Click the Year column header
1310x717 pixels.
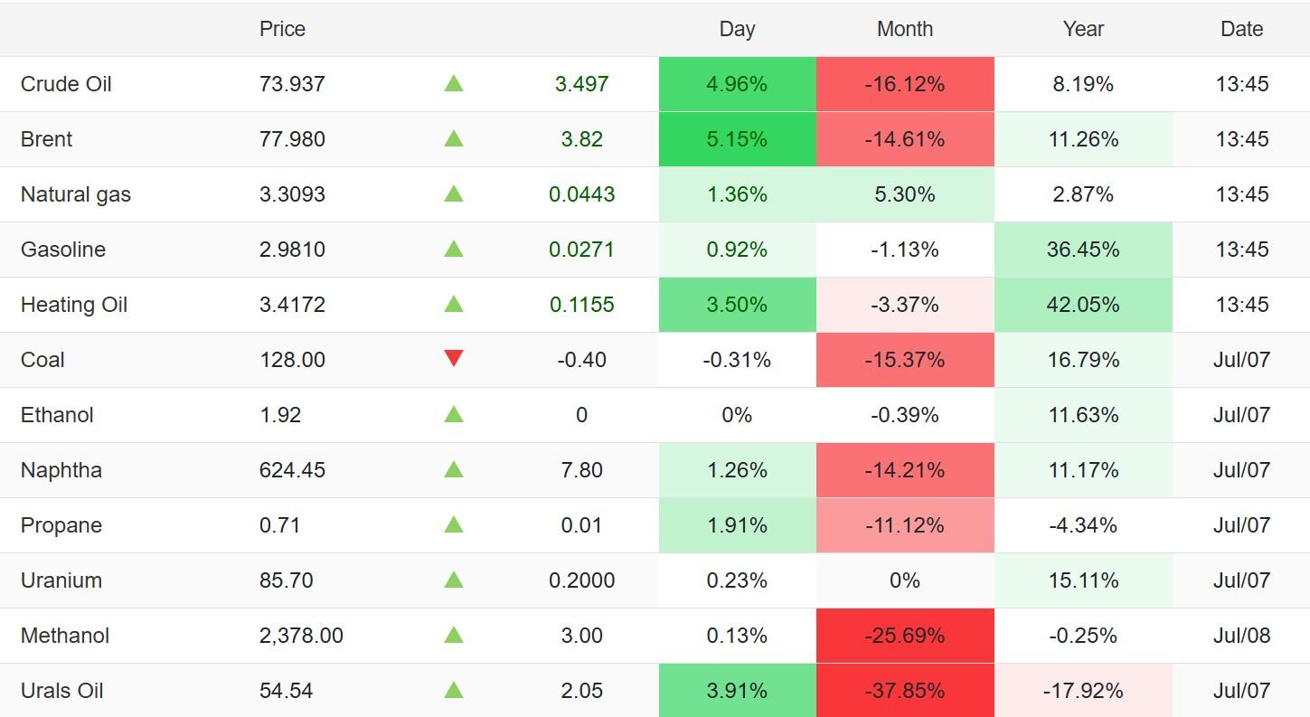[x=1083, y=29]
